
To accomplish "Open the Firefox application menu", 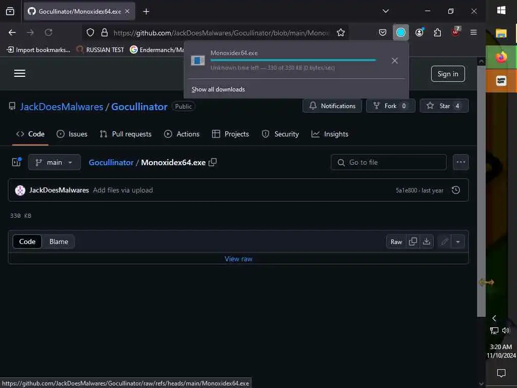I will pos(474,32).
